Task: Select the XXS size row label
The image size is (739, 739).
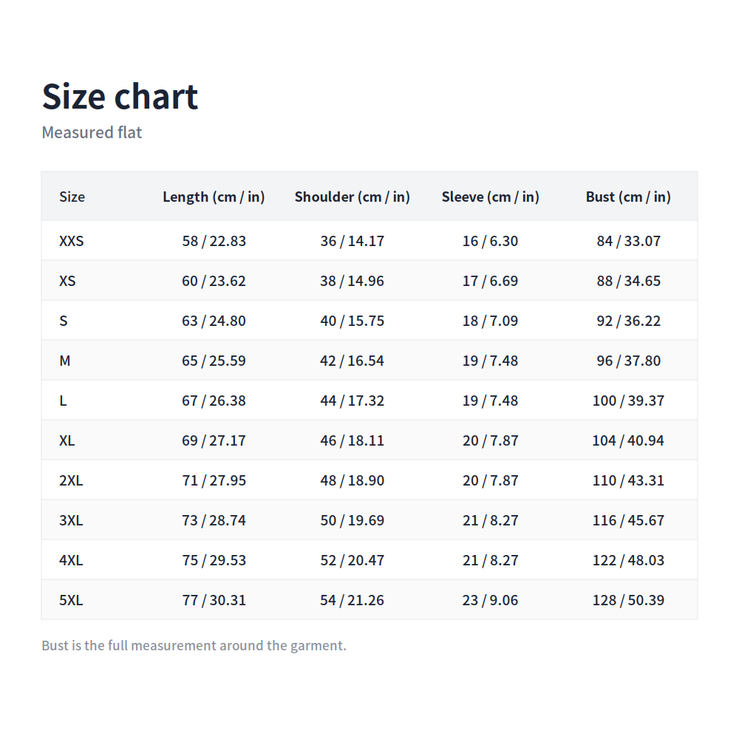Action: [72, 241]
